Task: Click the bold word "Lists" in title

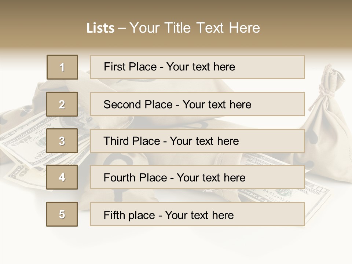Action: tap(100, 28)
